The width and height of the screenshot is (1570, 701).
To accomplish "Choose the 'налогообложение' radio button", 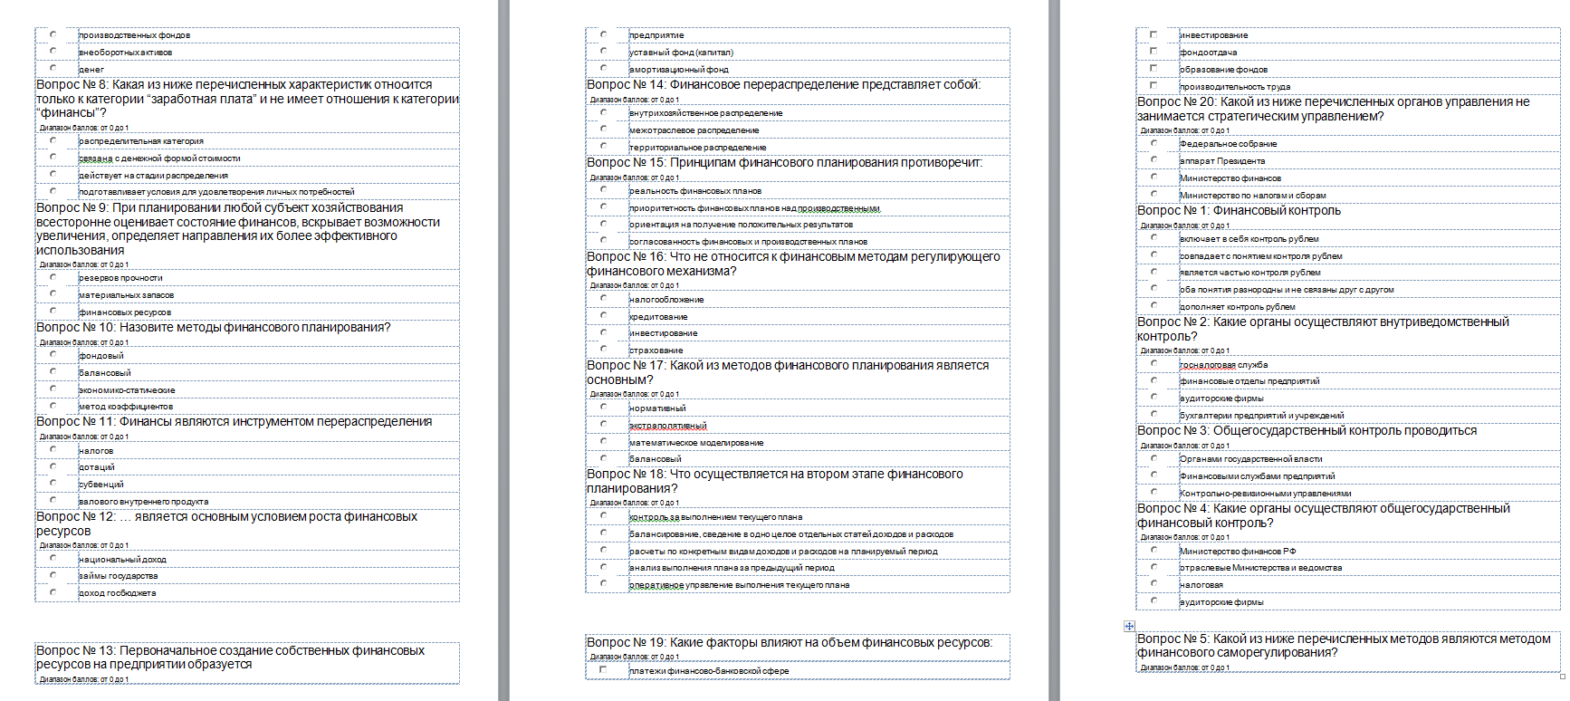I will point(604,299).
